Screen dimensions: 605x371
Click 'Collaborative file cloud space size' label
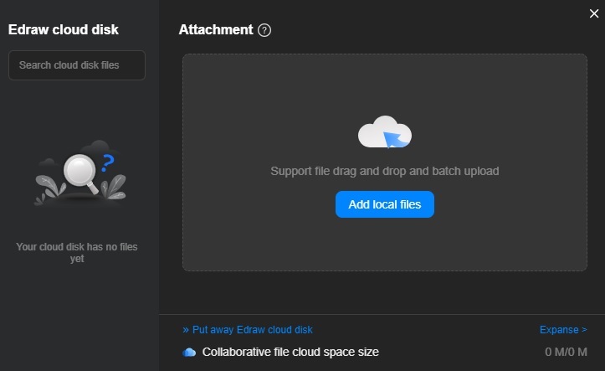click(290, 352)
